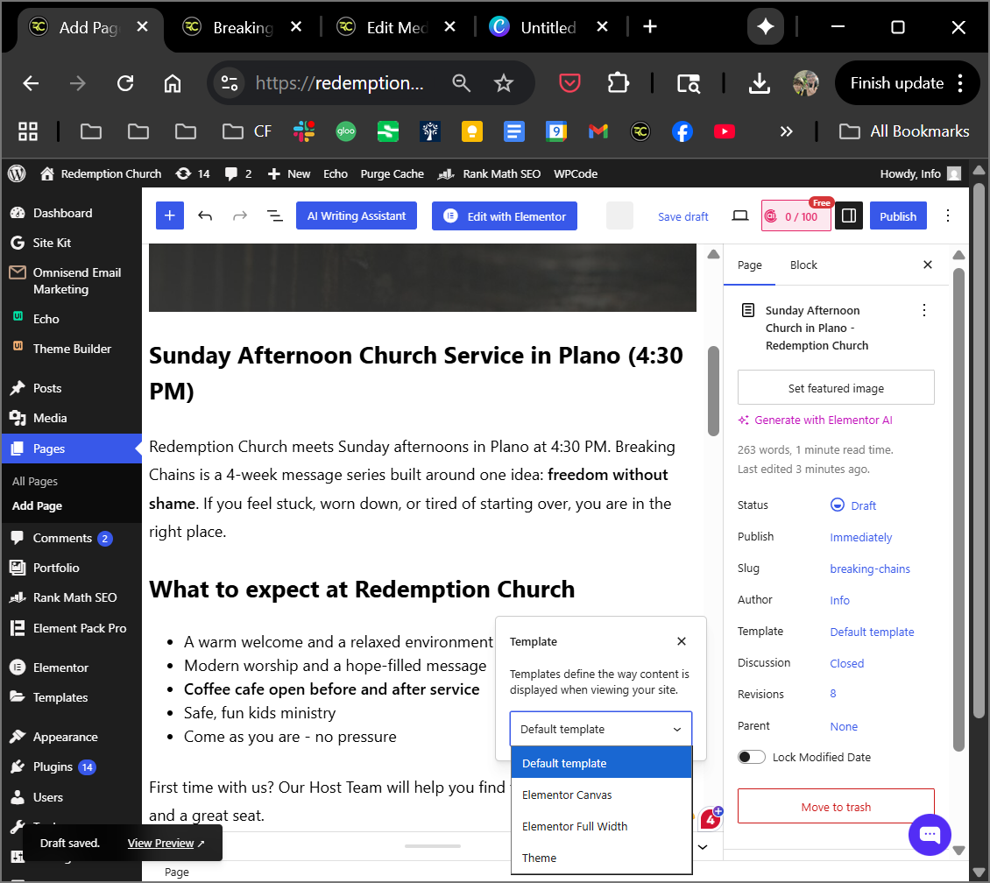This screenshot has width=990, height=883.
Task: Click the Rank Math SEO score 0/100
Action: tap(796, 217)
